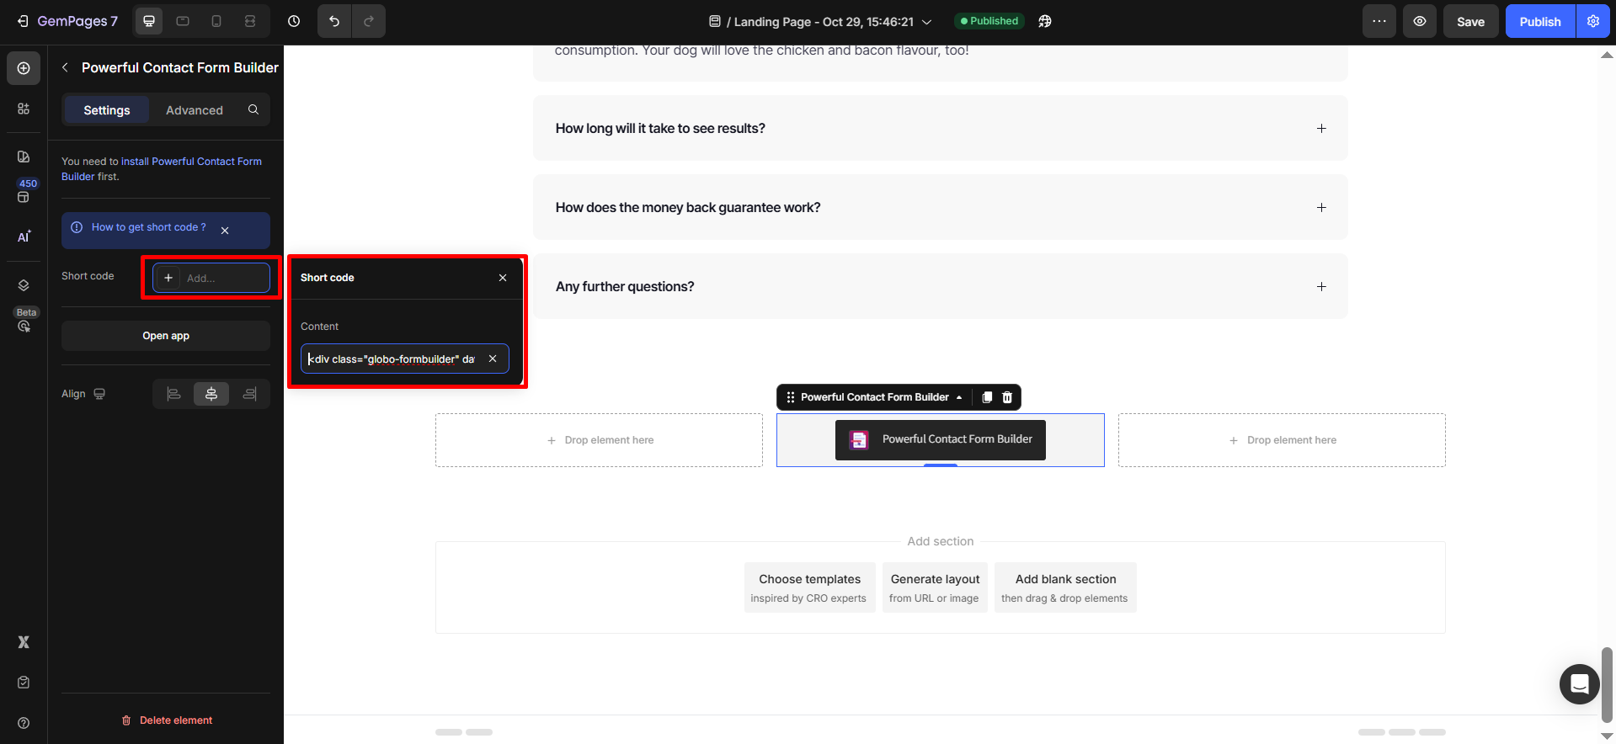Viewport: 1616px width, 744px height.
Task: Switch to mobile device view
Action: pyautogui.click(x=216, y=21)
